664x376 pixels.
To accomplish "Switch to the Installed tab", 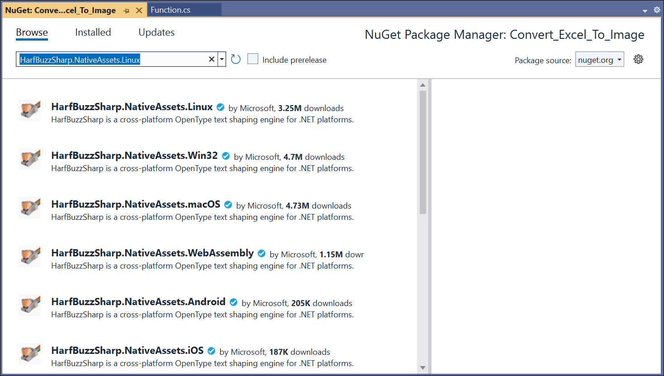I will [93, 32].
